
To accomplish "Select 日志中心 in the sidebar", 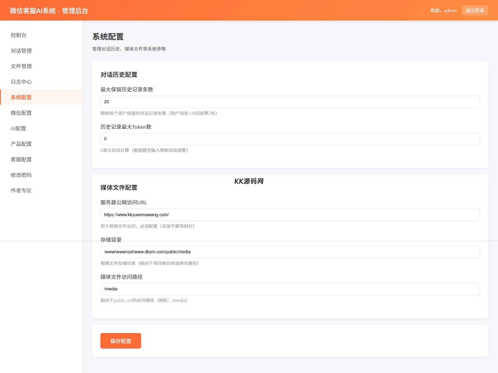I will coord(21,82).
